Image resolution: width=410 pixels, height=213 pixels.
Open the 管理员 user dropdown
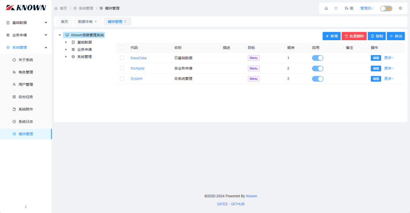367,8
